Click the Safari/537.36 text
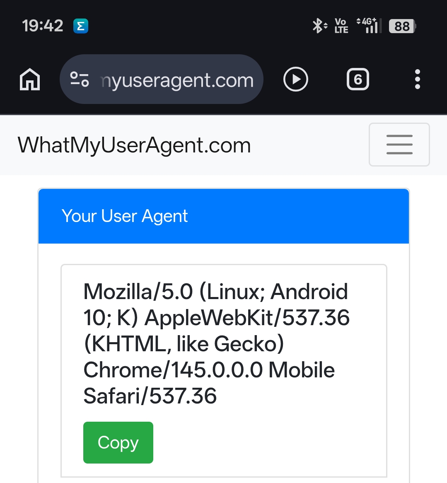 (x=150, y=396)
